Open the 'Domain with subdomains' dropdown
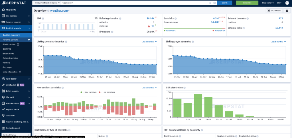292x138 pixels. coord(48,3)
